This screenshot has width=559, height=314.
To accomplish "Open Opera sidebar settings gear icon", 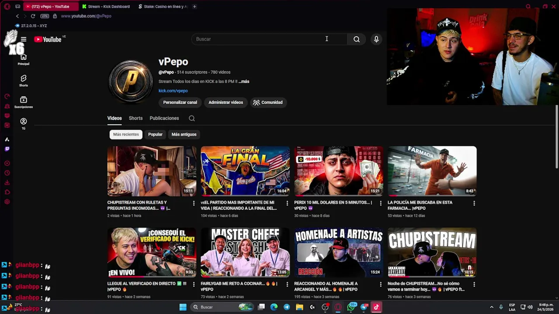I will coord(7,202).
